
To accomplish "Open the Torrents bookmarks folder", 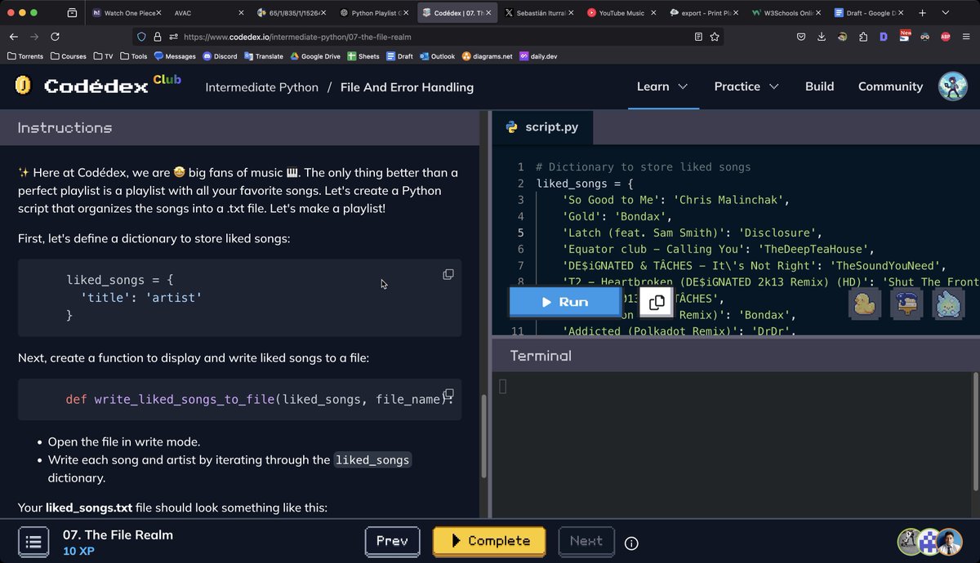I will (25, 56).
